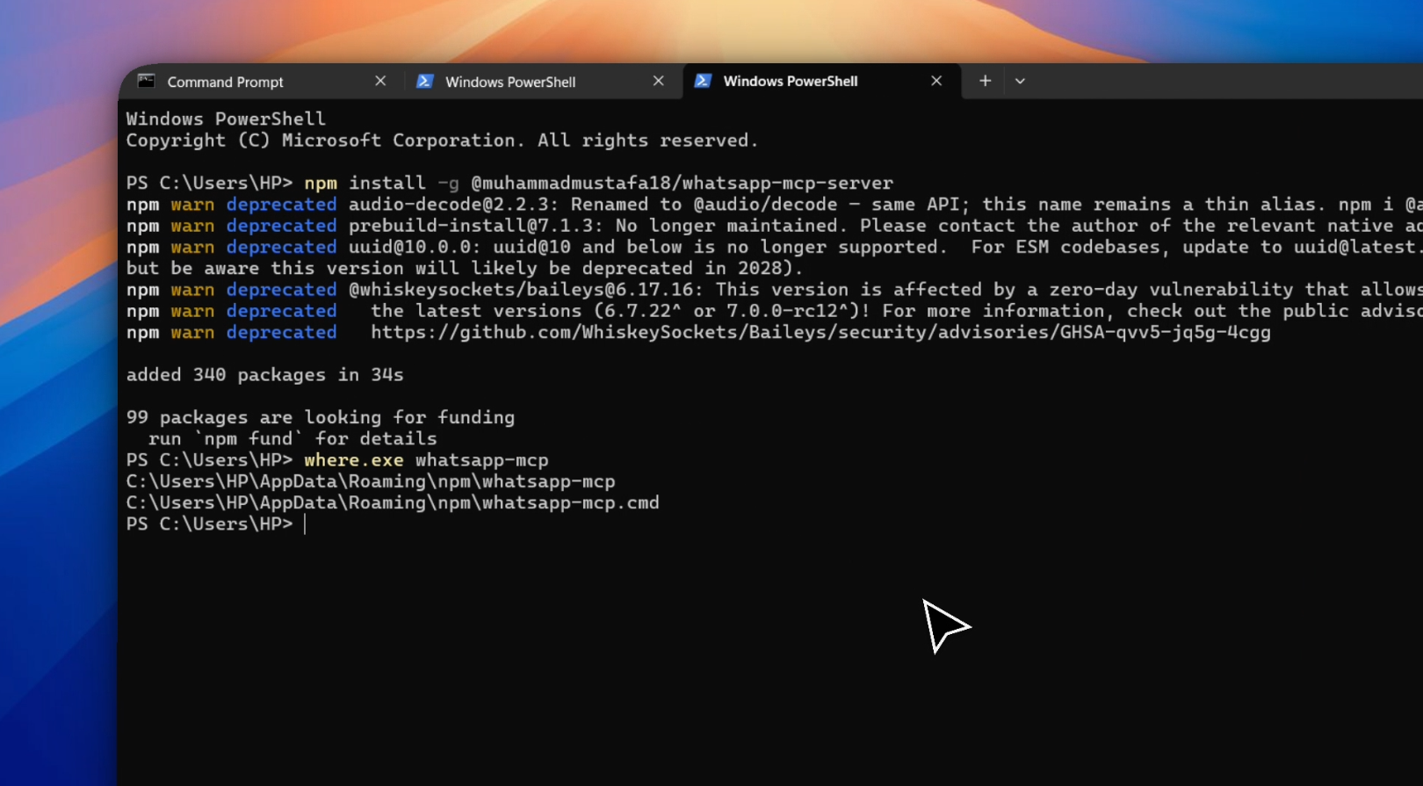Select the active rightmost Windows PowerShell tab
Image resolution: width=1423 pixels, height=786 pixels.
821,81
